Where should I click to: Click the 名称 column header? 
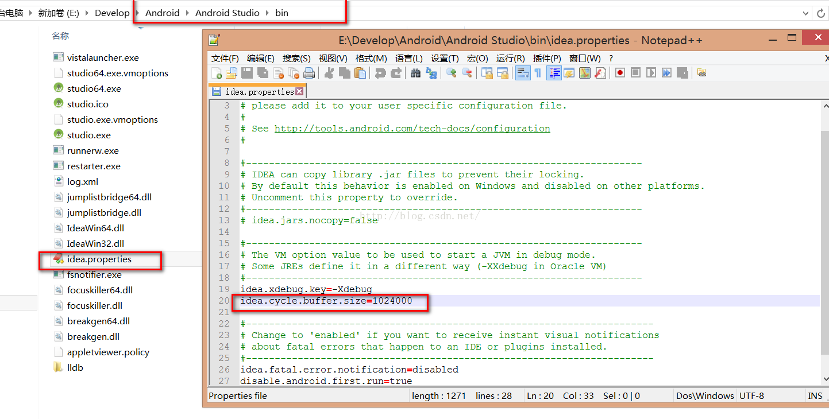pyautogui.click(x=60, y=36)
